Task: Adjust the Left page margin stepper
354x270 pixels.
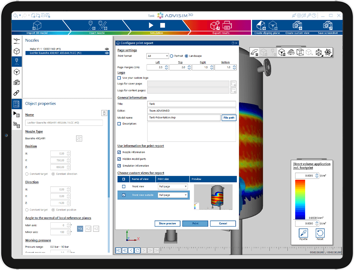Action: 166,67
